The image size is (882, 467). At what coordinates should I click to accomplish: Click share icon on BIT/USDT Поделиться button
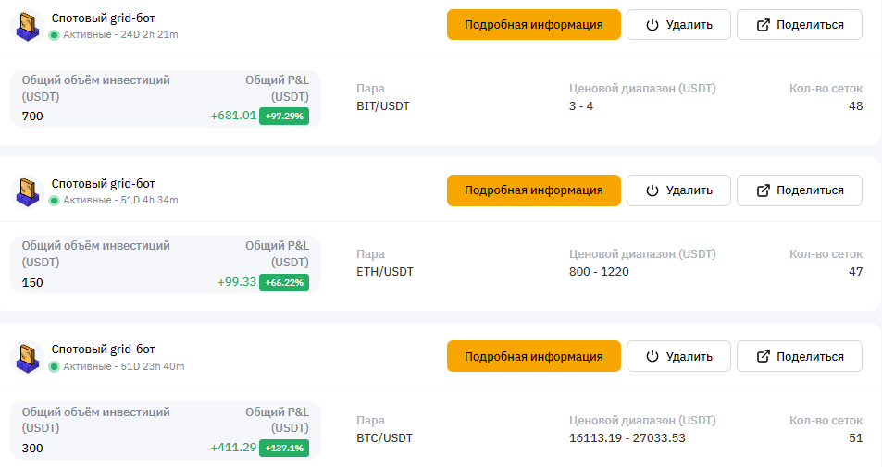click(763, 25)
